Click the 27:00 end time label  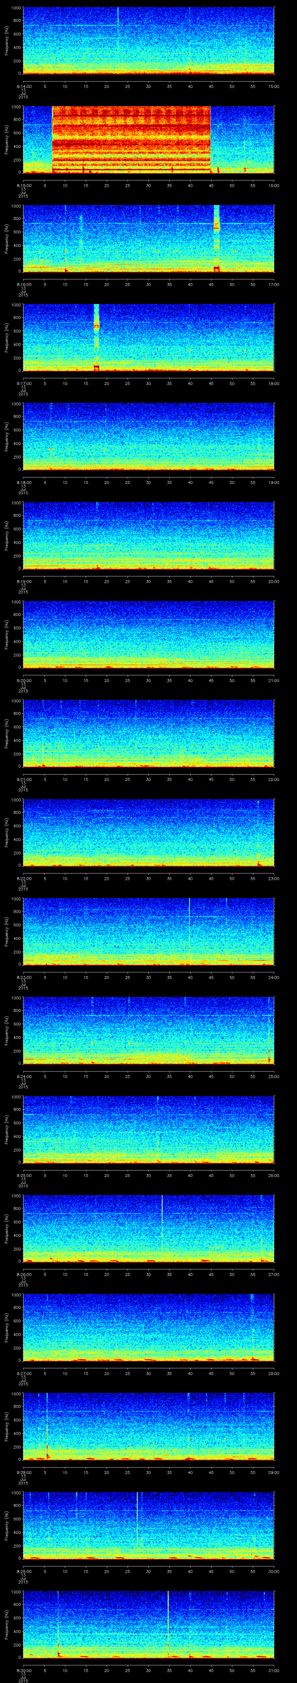pos(274,1274)
